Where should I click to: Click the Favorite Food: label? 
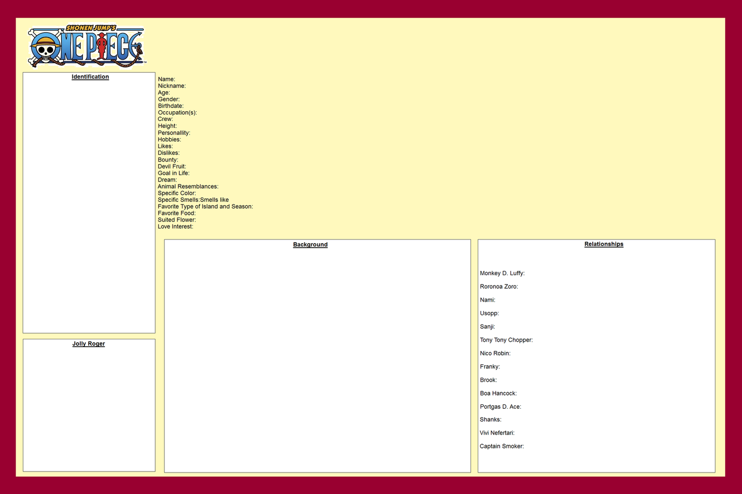click(177, 214)
